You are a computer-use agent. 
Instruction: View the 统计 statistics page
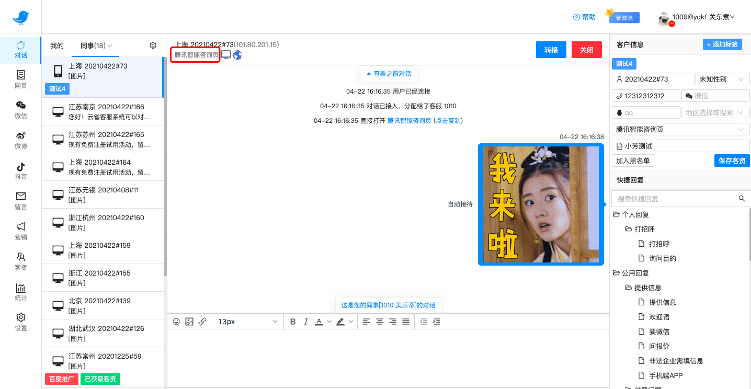coord(20,291)
